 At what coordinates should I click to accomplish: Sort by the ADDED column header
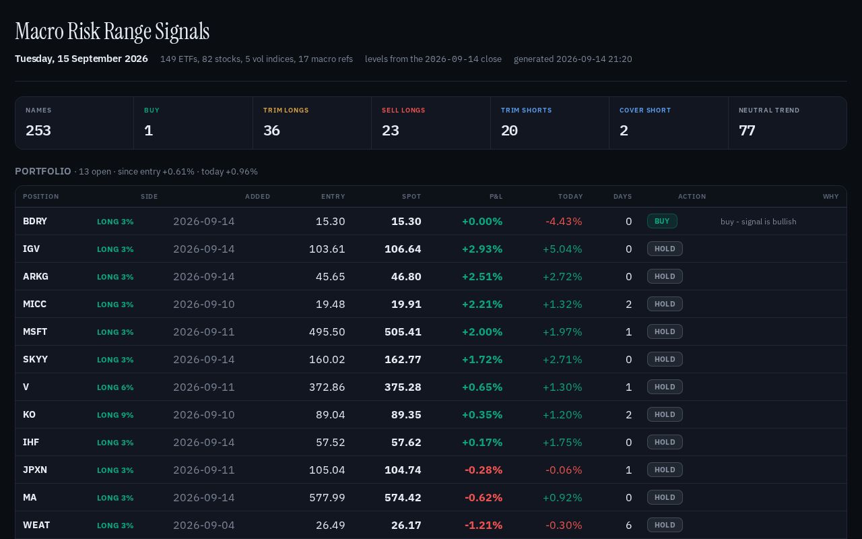click(257, 197)
